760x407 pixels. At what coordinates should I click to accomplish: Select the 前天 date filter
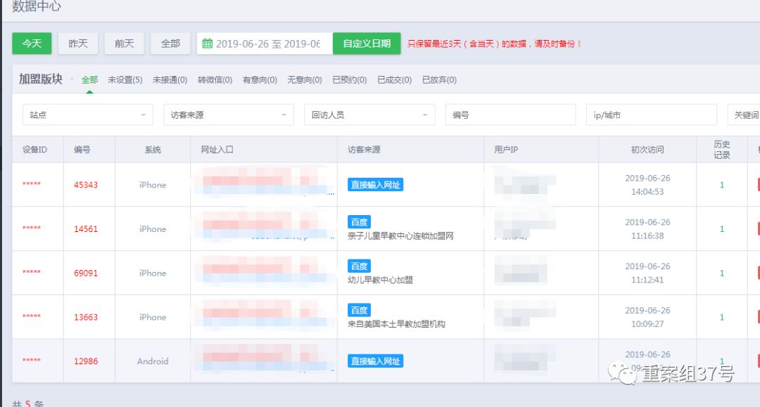point(125,44)
